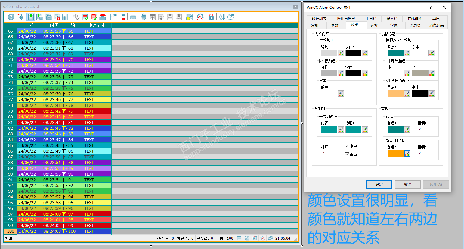
Task: Click the 确定 button
Action: 379,185
